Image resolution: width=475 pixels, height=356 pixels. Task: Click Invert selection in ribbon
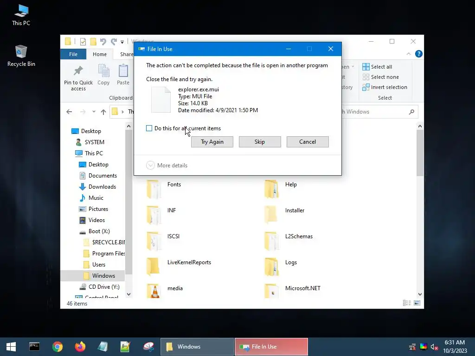tap(385, 87)
